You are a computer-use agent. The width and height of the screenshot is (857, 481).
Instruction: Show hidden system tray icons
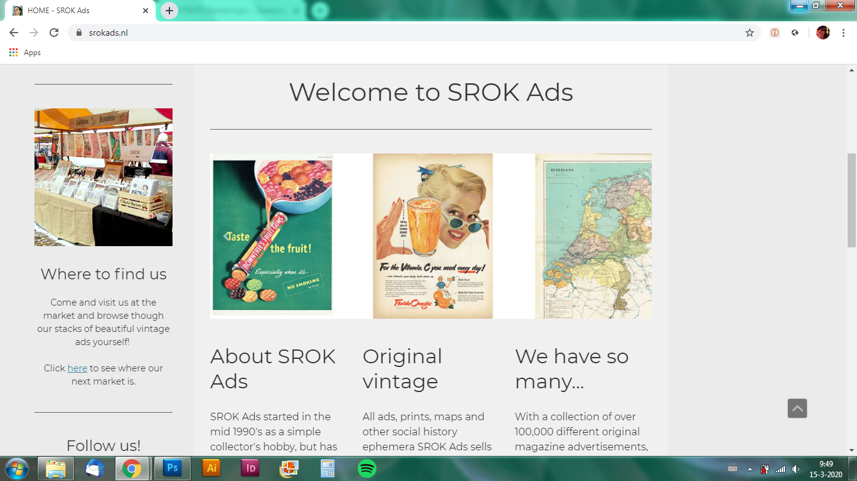pos(750,468)
